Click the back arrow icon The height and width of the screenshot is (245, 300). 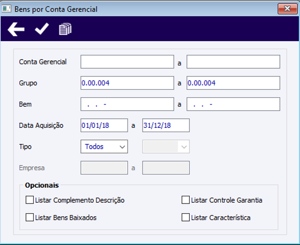pyautogui.click(x=16, y=29)
